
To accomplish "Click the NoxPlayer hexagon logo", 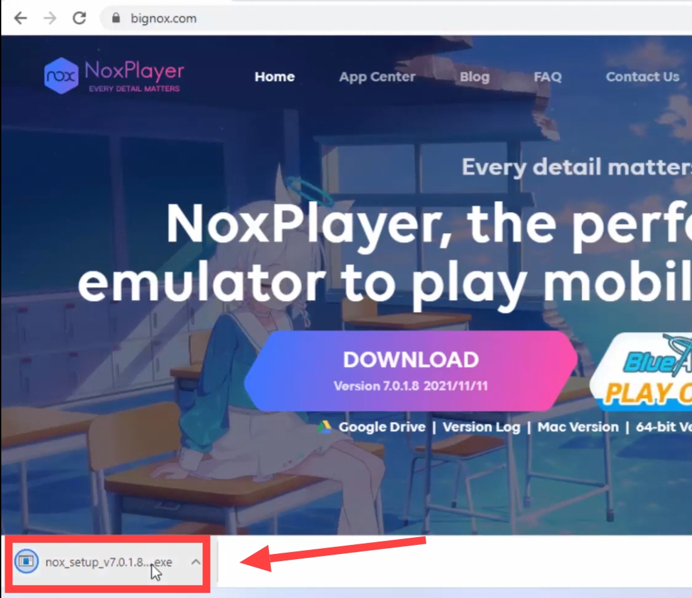I will [62, 76].
